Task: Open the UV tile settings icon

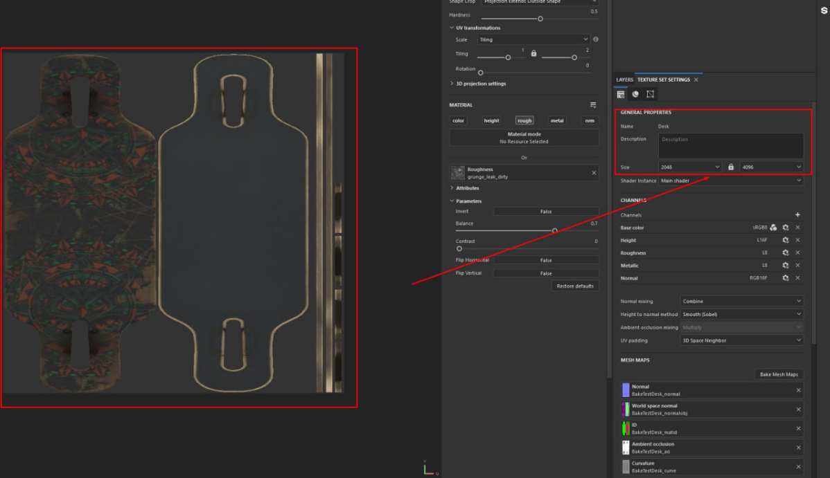Action: [650, 94]
